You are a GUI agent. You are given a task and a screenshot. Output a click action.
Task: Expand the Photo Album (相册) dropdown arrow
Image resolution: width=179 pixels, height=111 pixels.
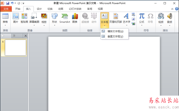44,26
